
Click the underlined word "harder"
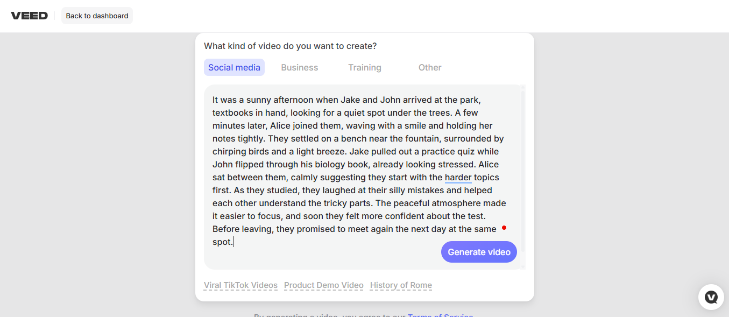(458, 177)
